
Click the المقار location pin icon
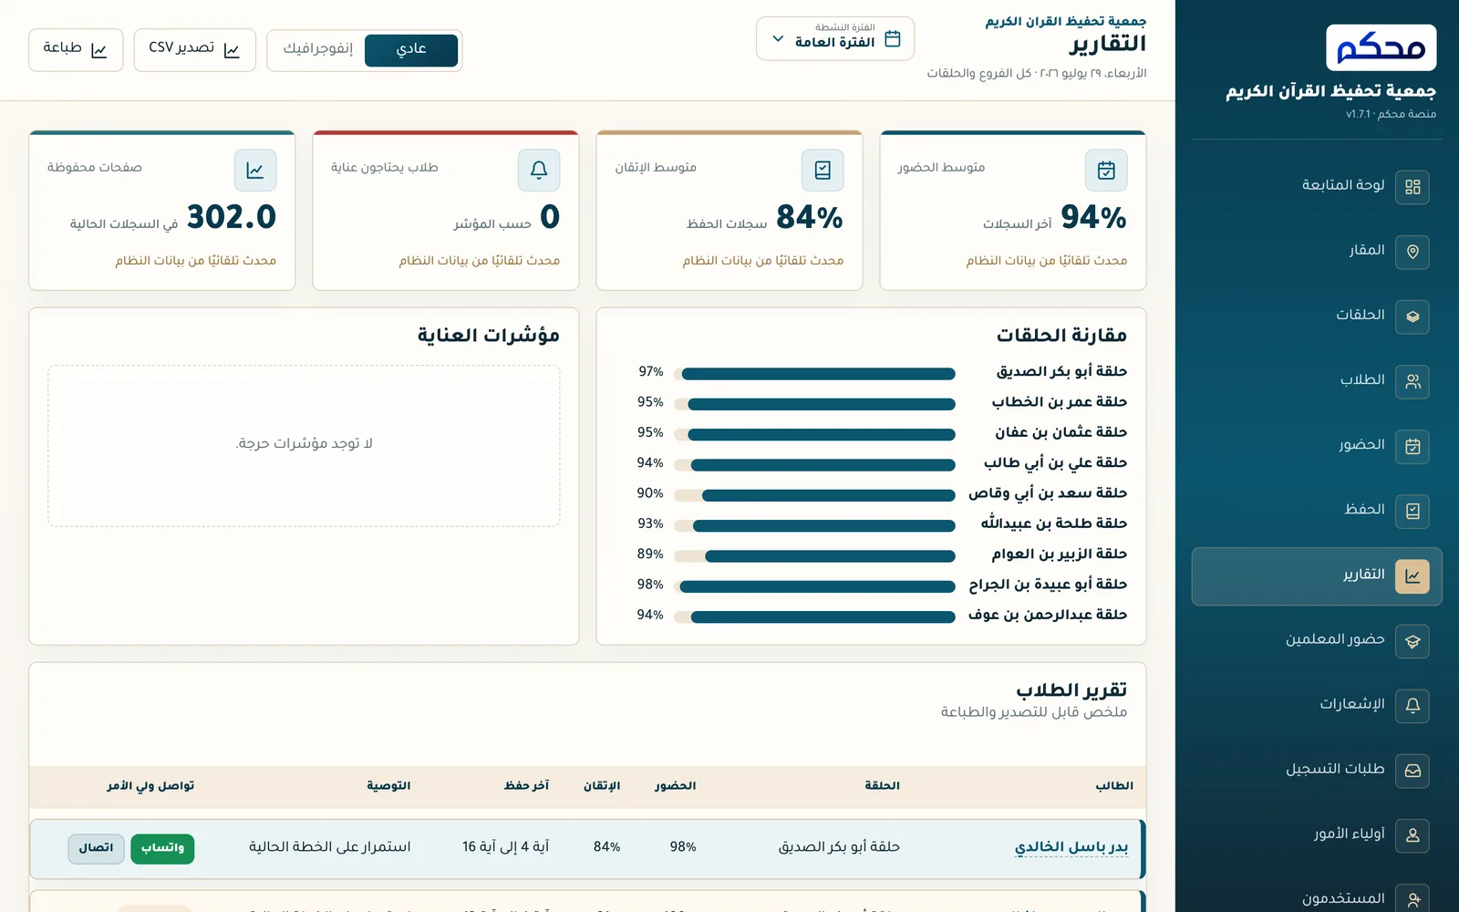1412,252
